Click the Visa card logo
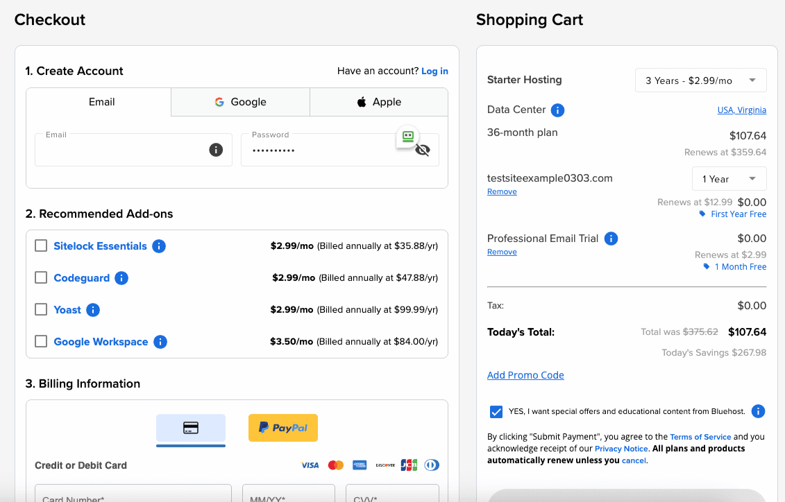This screenshot has height=502, width=785. pos(310,465)
